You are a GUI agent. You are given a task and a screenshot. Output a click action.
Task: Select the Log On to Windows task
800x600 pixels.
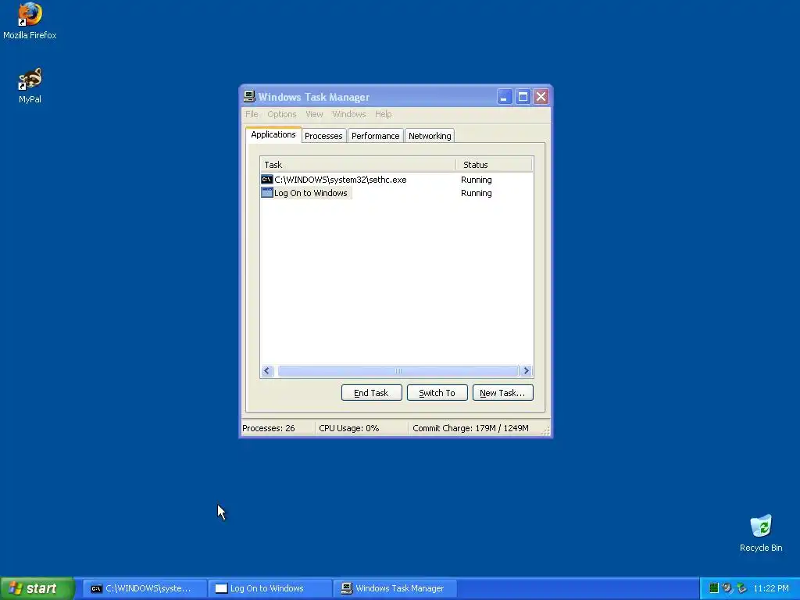pyautogui.click(x=311, y=193)
